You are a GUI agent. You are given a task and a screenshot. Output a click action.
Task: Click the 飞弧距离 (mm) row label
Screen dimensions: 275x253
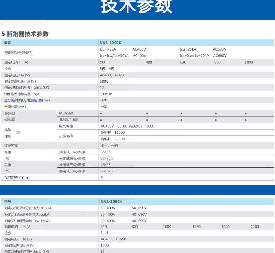[17, 178]
